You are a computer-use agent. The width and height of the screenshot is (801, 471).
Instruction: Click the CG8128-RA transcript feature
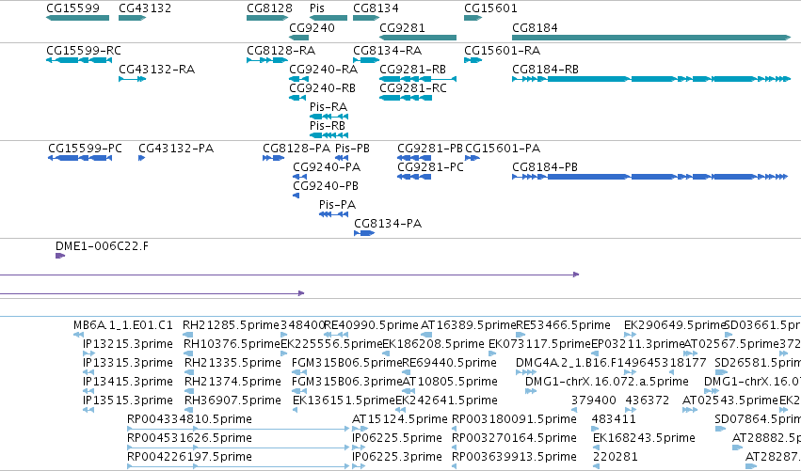[x=267, y=60]
